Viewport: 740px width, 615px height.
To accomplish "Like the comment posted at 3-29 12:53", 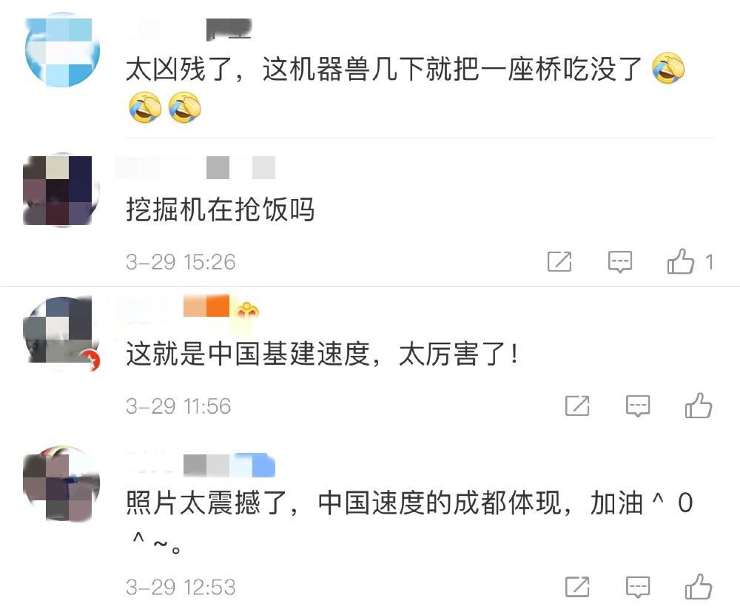I will coord(699,587).
